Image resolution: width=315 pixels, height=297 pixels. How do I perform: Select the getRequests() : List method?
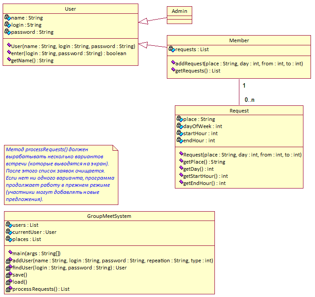pyautogui.click(x=198, y=71)
